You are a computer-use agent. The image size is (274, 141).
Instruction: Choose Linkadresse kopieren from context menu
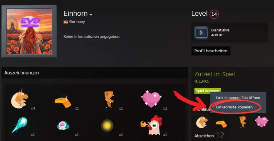pos(234,107)
